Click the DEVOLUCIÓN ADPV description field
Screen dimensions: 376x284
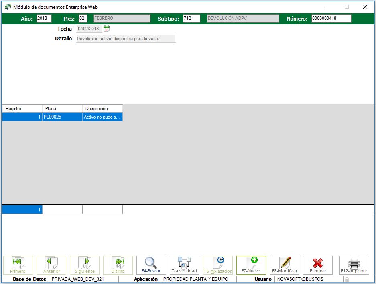243,19
